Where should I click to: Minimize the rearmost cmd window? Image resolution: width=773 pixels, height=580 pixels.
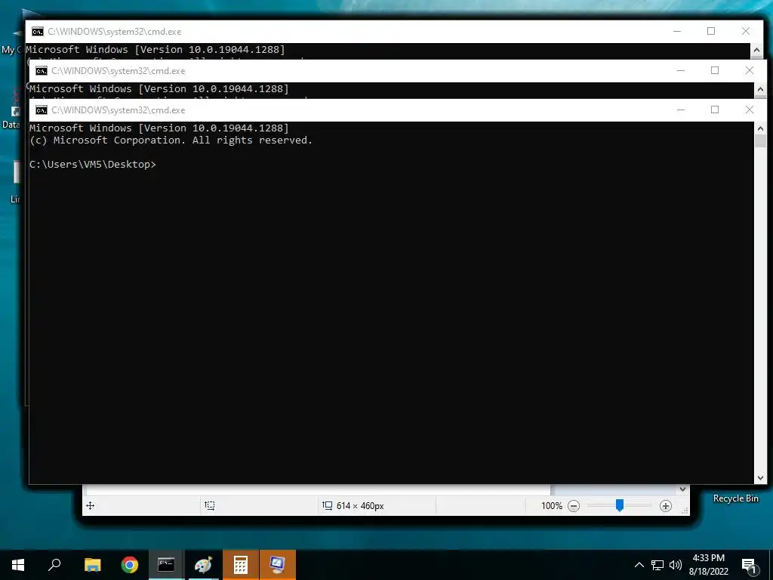tap(677, 31)
